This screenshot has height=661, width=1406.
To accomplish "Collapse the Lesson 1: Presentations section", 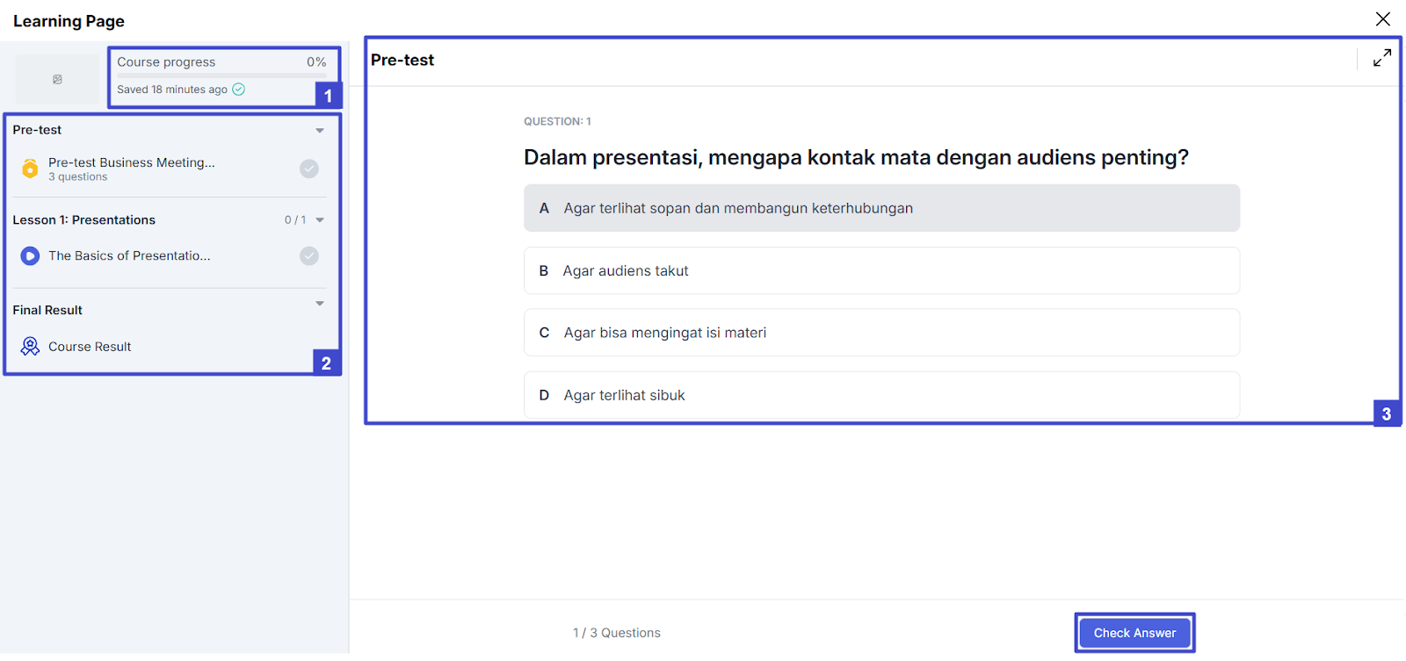I will (320, 220).
